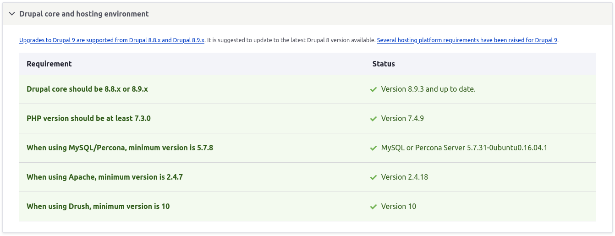Screen dimensions: 615x236
Task: Click the 'Drupal core and hosting environment' heading
Action: click(84, 14)
